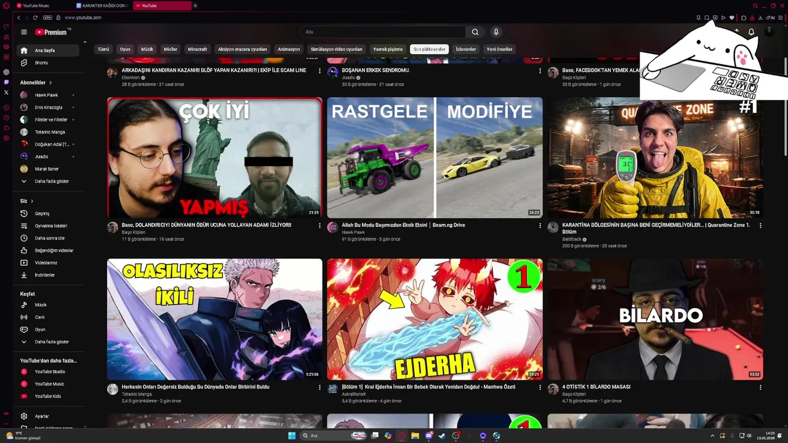
Task: Open Canlı live under Keşfet
Action: 39,317
